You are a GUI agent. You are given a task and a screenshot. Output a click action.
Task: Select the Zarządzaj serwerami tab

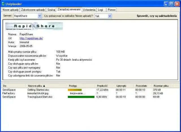69,9
